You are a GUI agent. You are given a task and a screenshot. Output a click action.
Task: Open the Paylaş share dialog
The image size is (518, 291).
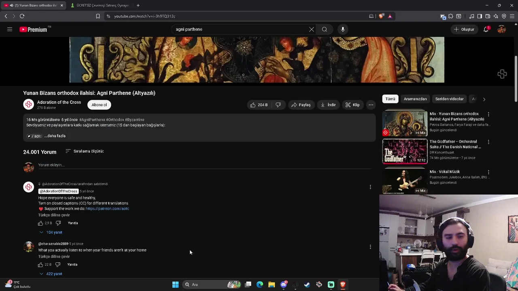click(301, 105)
